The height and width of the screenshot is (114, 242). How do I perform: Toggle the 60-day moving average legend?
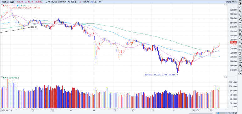pyautogui.click(x=19, y=5)
